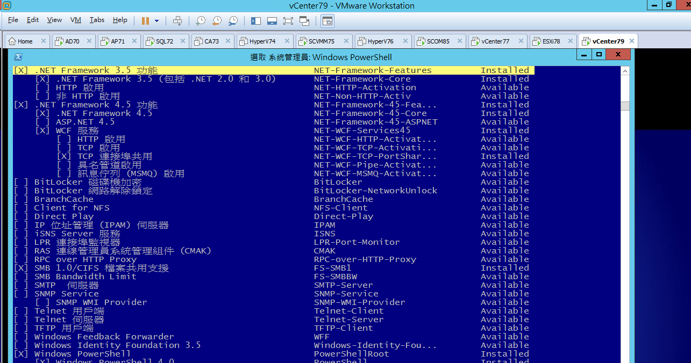Open the snapshot manager icon
The height and width of the screenshot is (363, 691).
coord(233,21)
